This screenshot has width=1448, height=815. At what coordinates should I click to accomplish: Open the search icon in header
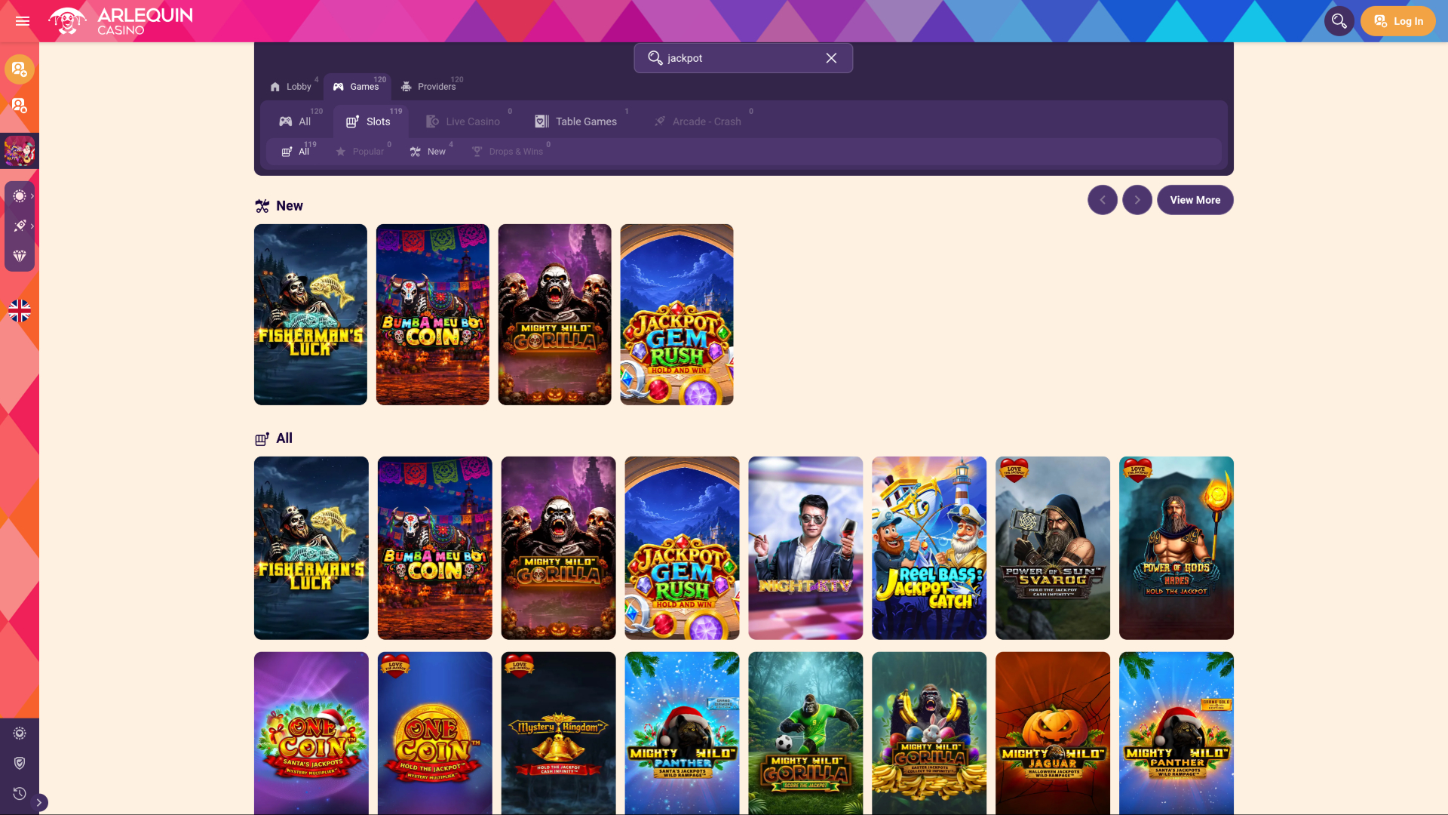coord(1339,21)
